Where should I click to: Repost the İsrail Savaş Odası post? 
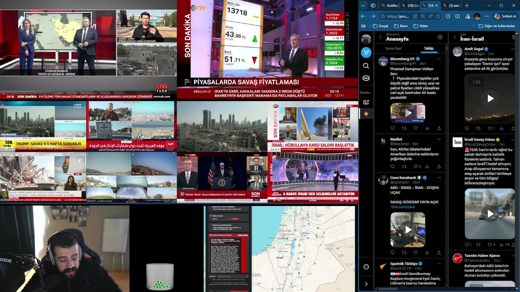478,245
